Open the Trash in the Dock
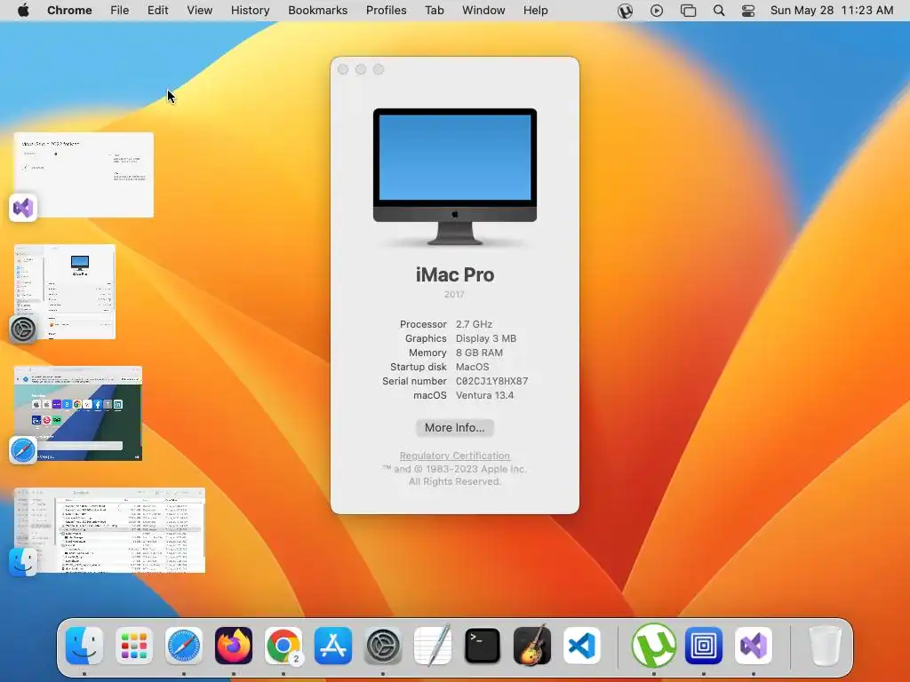Viewport: 910px width, 682px height. 825,646
